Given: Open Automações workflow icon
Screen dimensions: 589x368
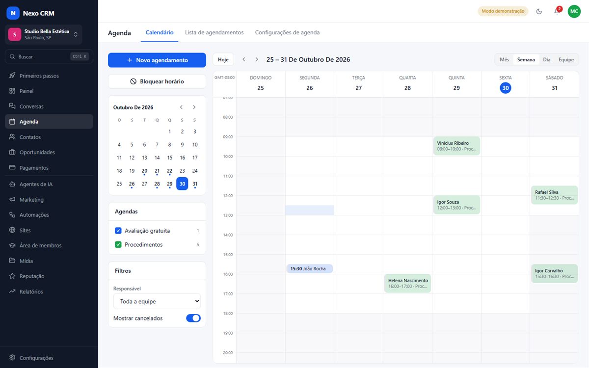Looking at the screenshot, I should 12,215.
